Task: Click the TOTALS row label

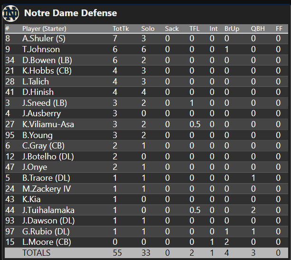Action: (x=37, y=253)
